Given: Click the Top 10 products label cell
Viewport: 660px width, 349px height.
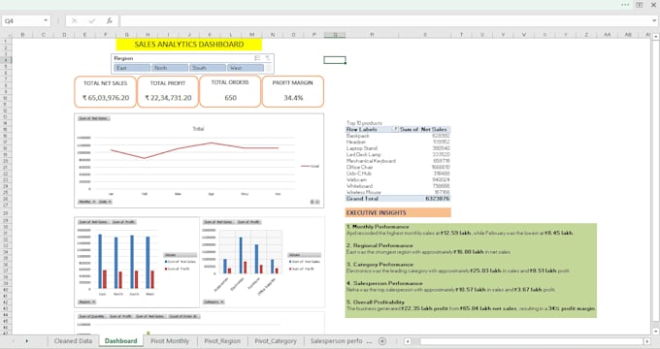Looking at the screenshot, I should point(364,123).
